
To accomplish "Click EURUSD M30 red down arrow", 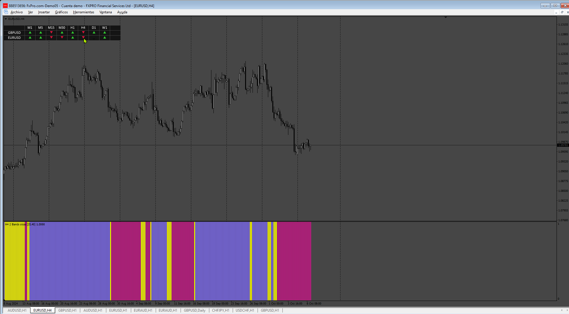I will (62, 37).
